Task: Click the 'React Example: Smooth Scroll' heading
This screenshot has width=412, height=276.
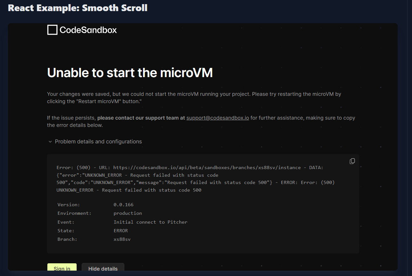Action: click(x=78, y=8)
